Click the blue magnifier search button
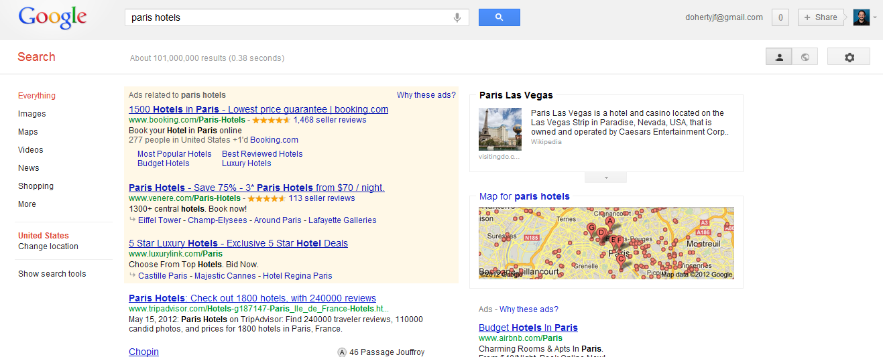The height and width of the screenshot is (357, 883). [499, 17]
